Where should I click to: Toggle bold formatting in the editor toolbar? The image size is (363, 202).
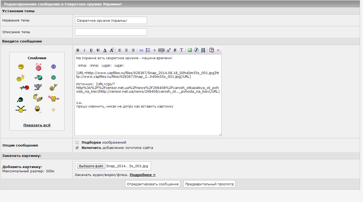(x=78, y=50)
